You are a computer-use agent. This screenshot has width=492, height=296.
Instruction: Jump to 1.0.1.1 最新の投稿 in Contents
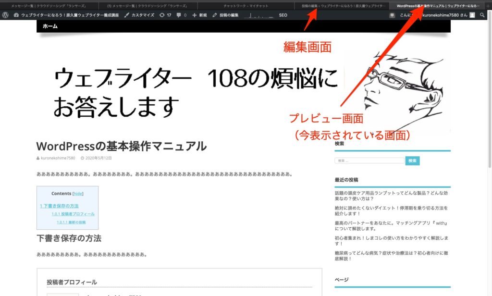coord(71,222)
